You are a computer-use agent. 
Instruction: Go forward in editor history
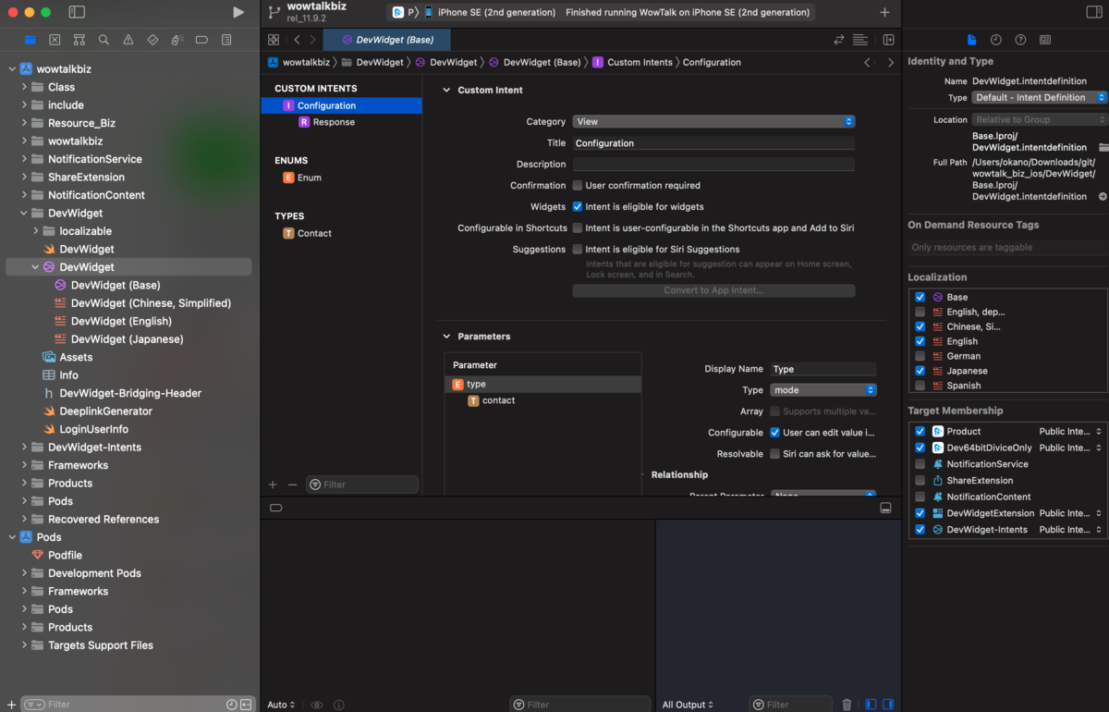click(313, 40)
